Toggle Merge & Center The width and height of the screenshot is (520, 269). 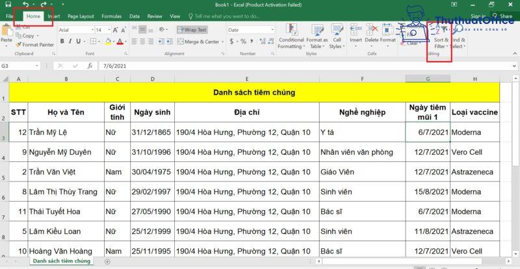coord(198,41)
